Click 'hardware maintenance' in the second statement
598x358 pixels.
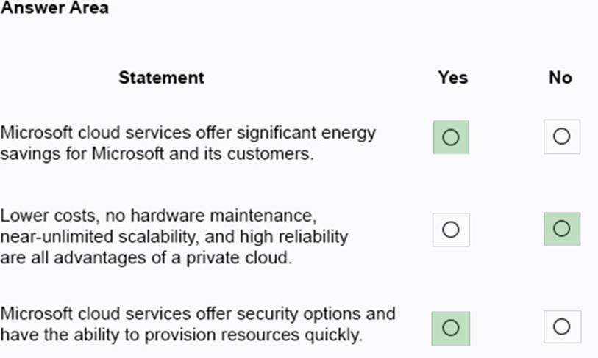pos(223,216)
